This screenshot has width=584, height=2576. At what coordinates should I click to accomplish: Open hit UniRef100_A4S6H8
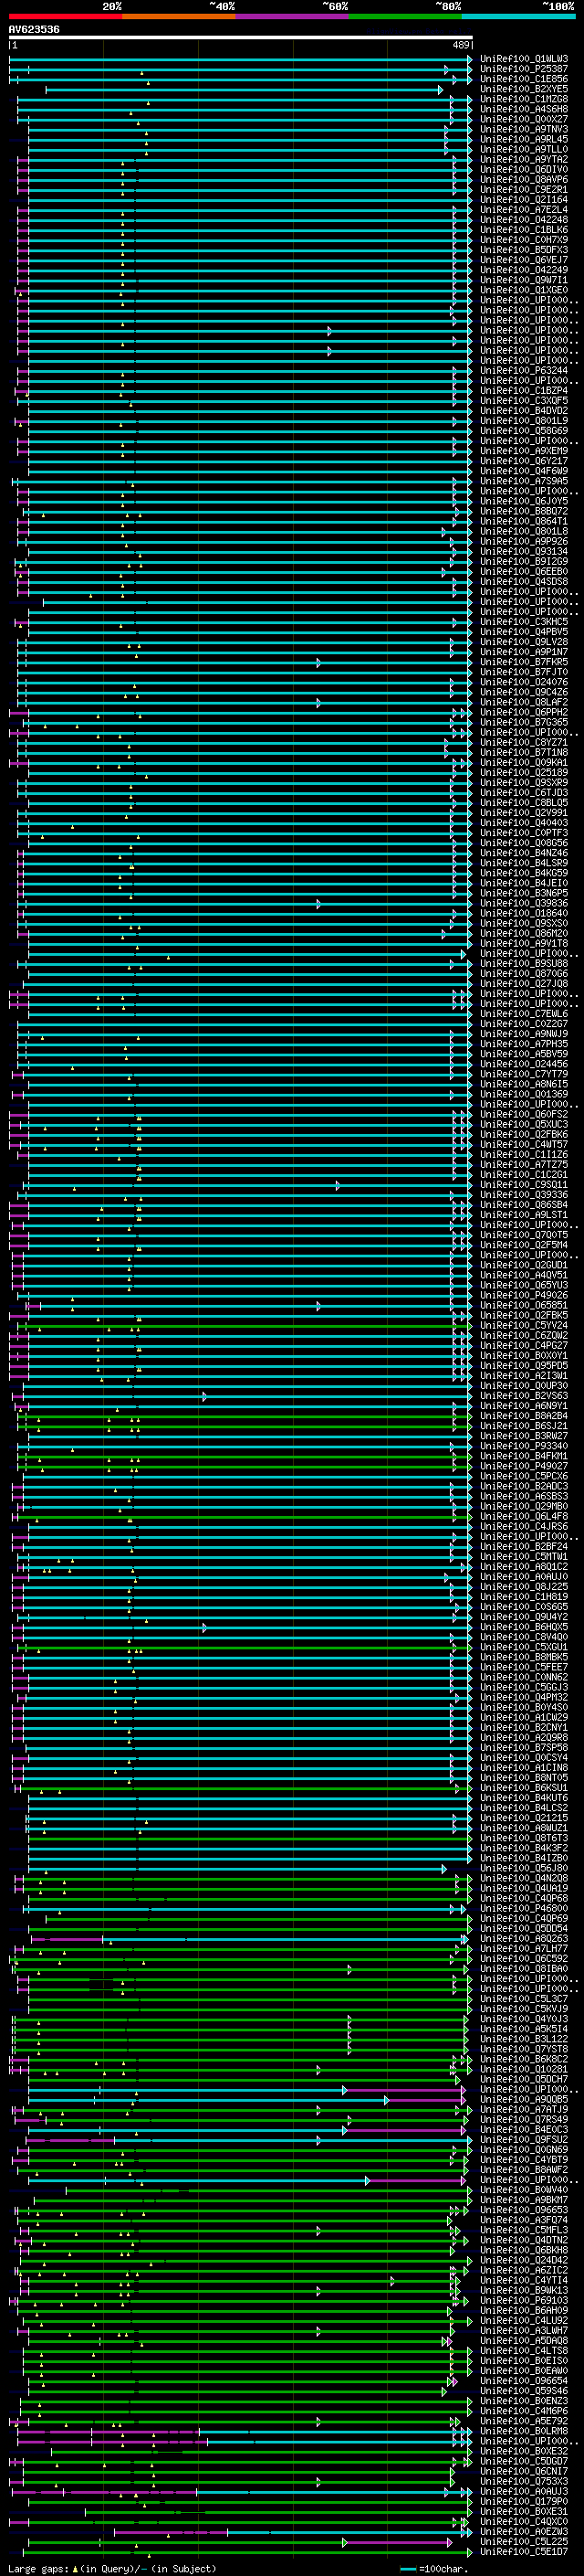(x=524, y=109)
